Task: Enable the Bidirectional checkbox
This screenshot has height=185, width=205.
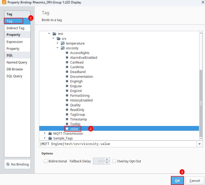Action: [x=45, y=161]
